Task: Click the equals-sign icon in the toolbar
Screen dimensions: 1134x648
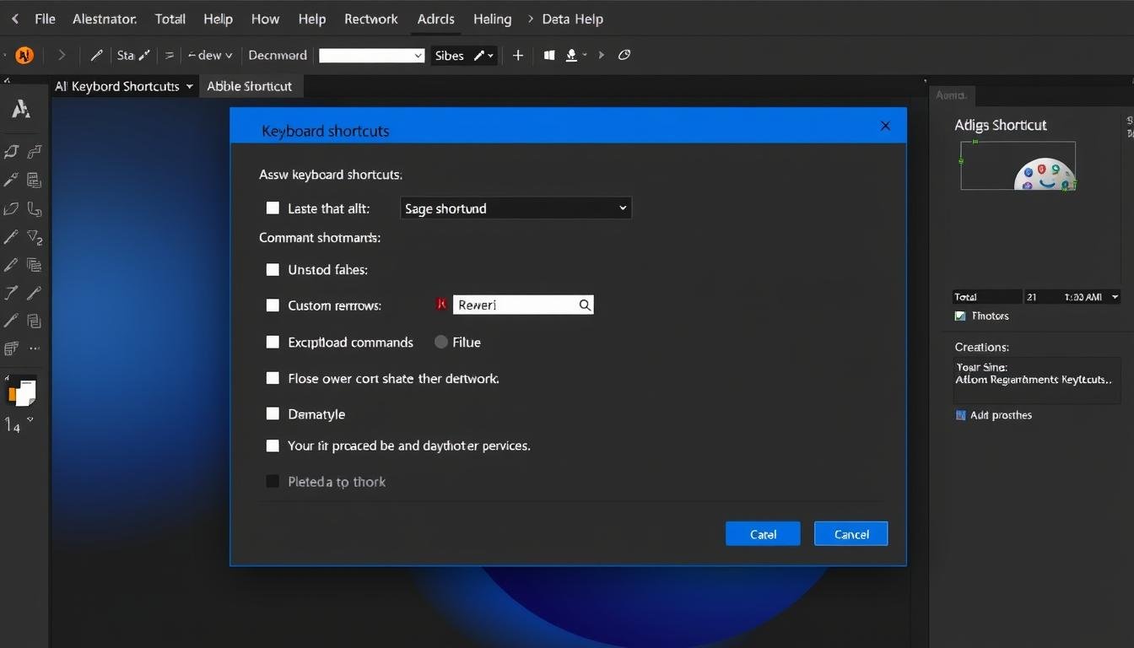Action: click(x=169, y=56)
